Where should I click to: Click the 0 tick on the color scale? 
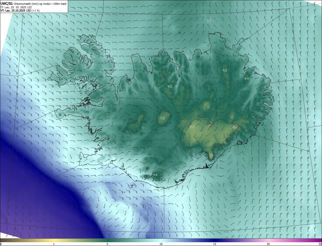point(1,244)
